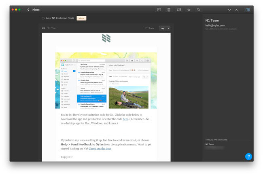Viewport: 263px width, 175px height.
Task: Open the help question mark button
Action: point(248,156)
